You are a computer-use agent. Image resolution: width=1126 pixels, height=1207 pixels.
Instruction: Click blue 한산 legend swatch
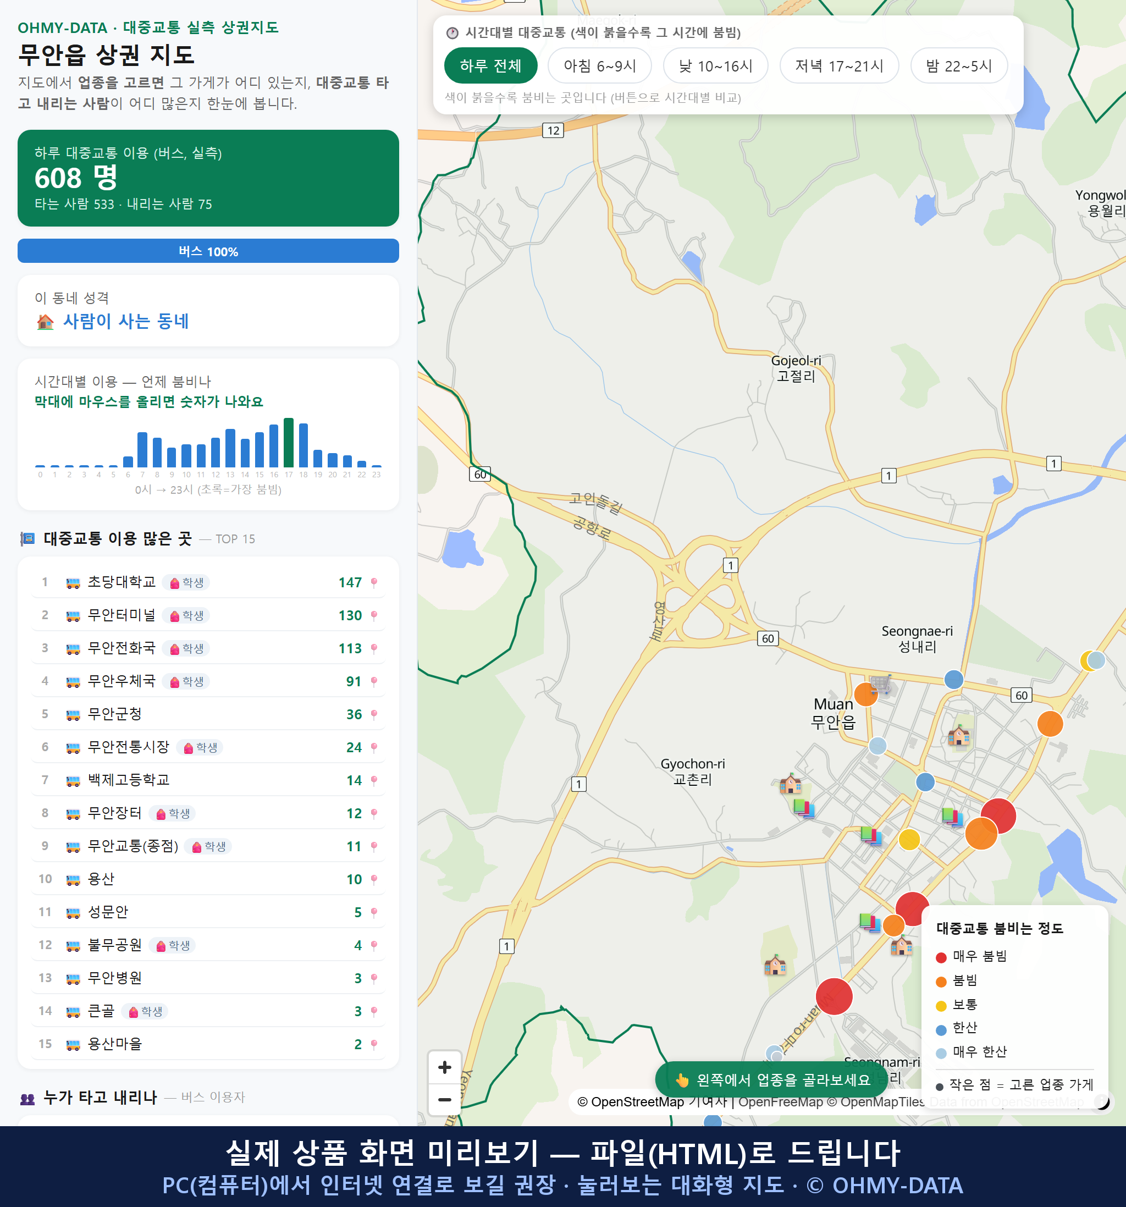point(941,1030)
